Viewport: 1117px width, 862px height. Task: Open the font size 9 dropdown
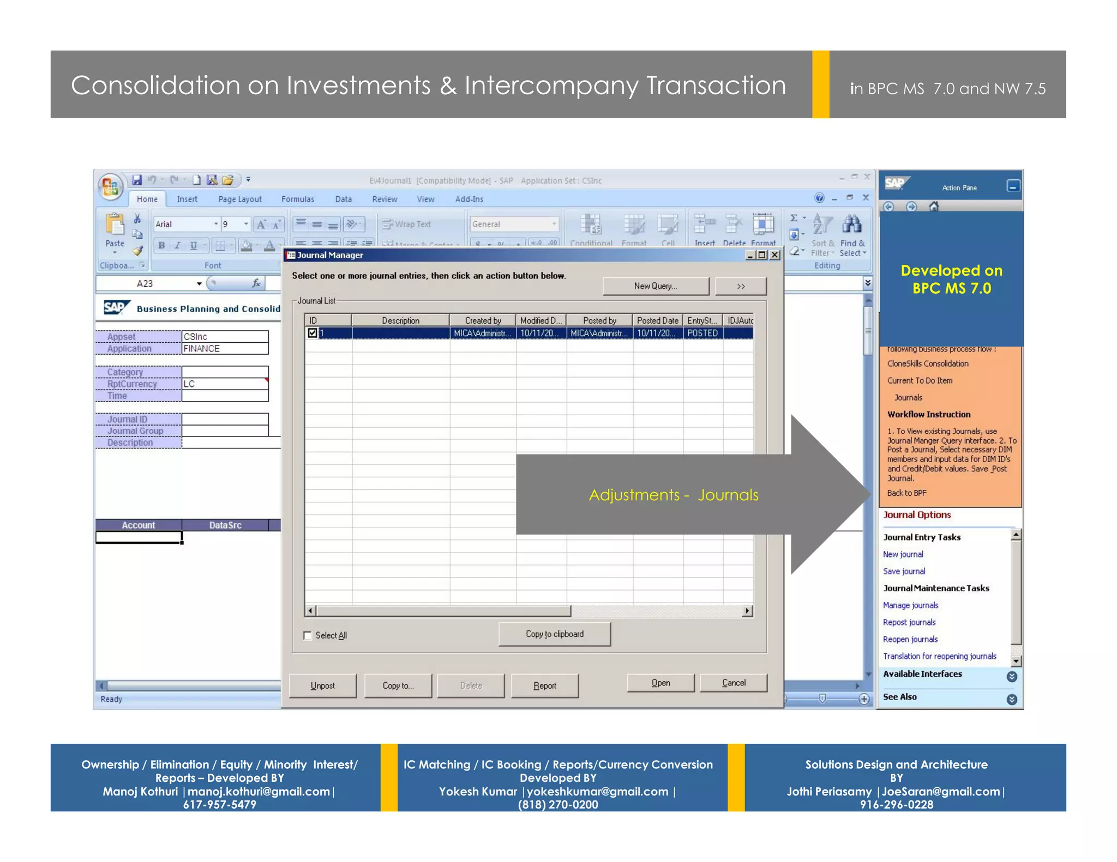246,224
